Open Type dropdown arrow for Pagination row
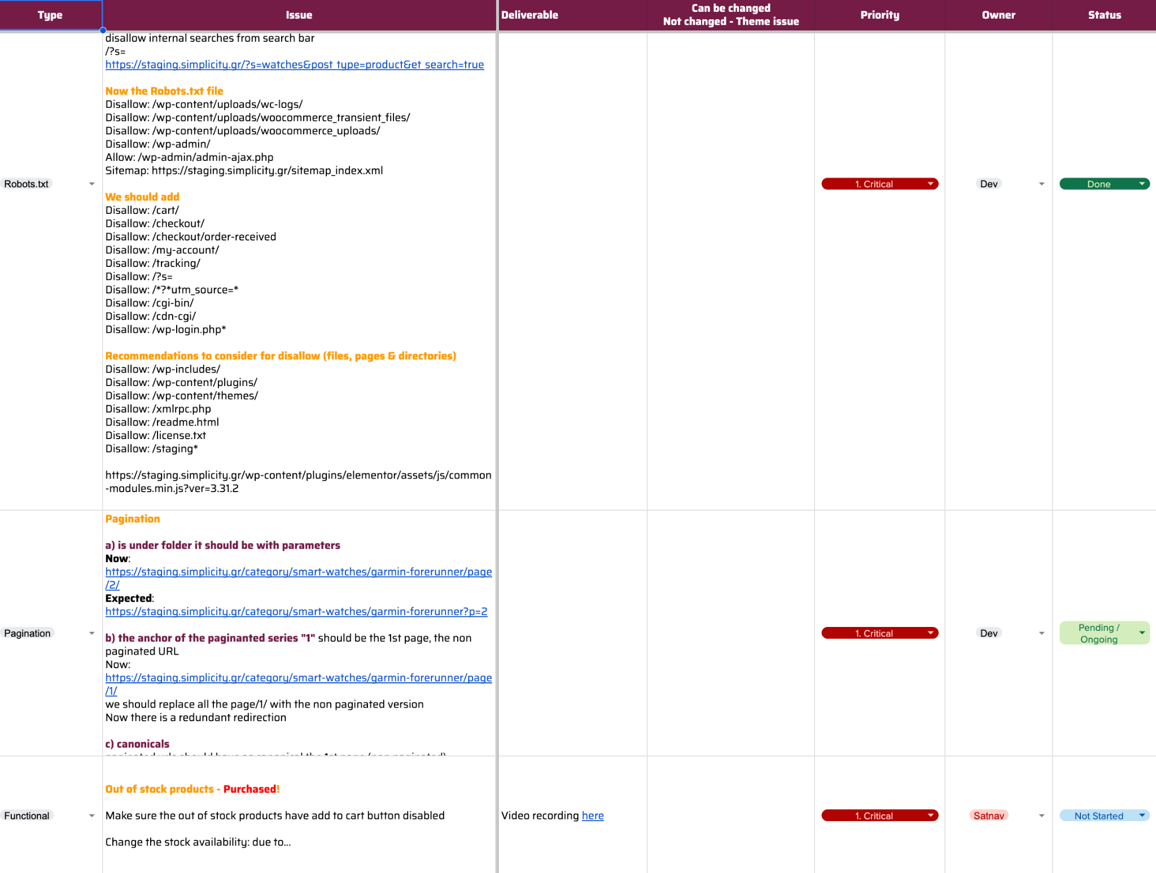The width and height of the screenshot is (1156, 873). pyautogui.click(x=91, y=633)
